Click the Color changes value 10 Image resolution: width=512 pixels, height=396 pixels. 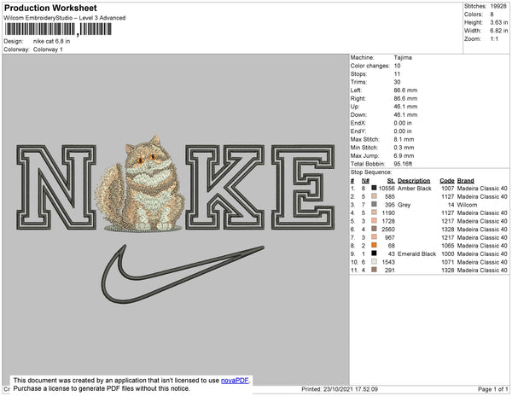397,66
